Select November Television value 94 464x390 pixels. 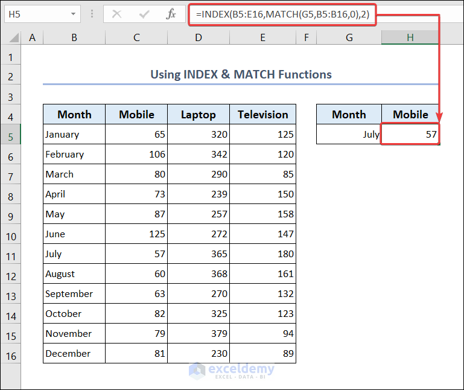[x=263, y=333]
